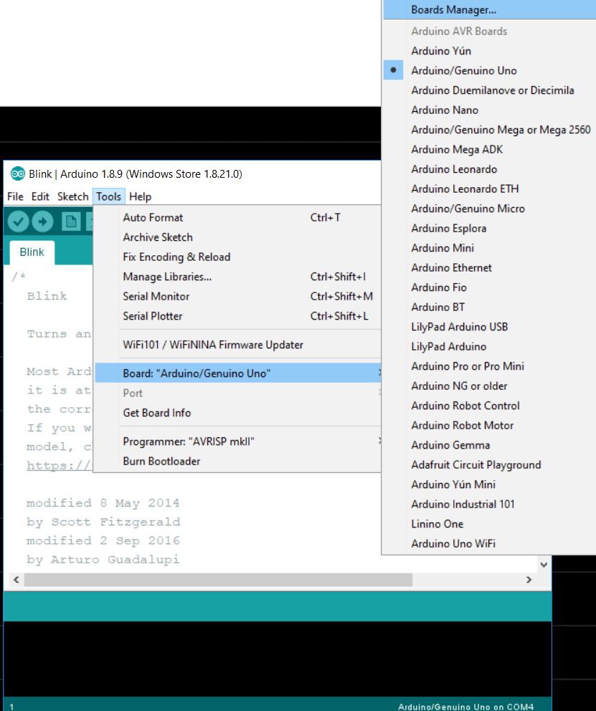Pick the Arduino Yún Mini board
596x711 pixels.
(489, 485)
